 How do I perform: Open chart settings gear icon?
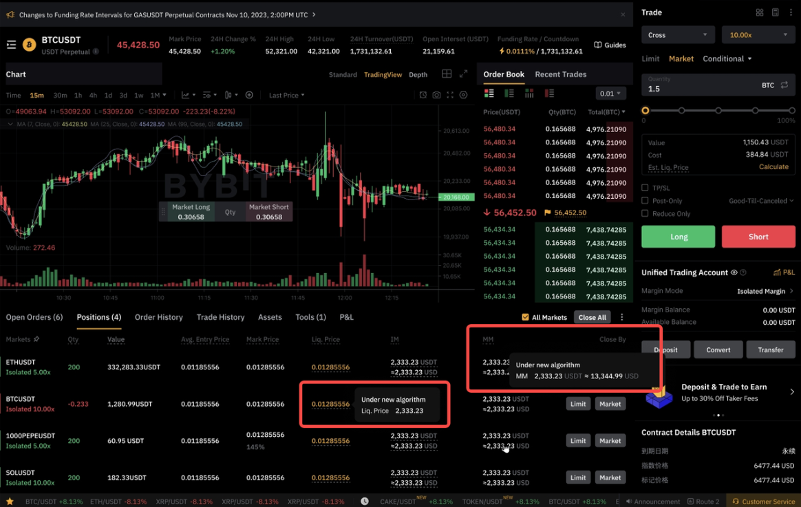(x=463, y=95)
